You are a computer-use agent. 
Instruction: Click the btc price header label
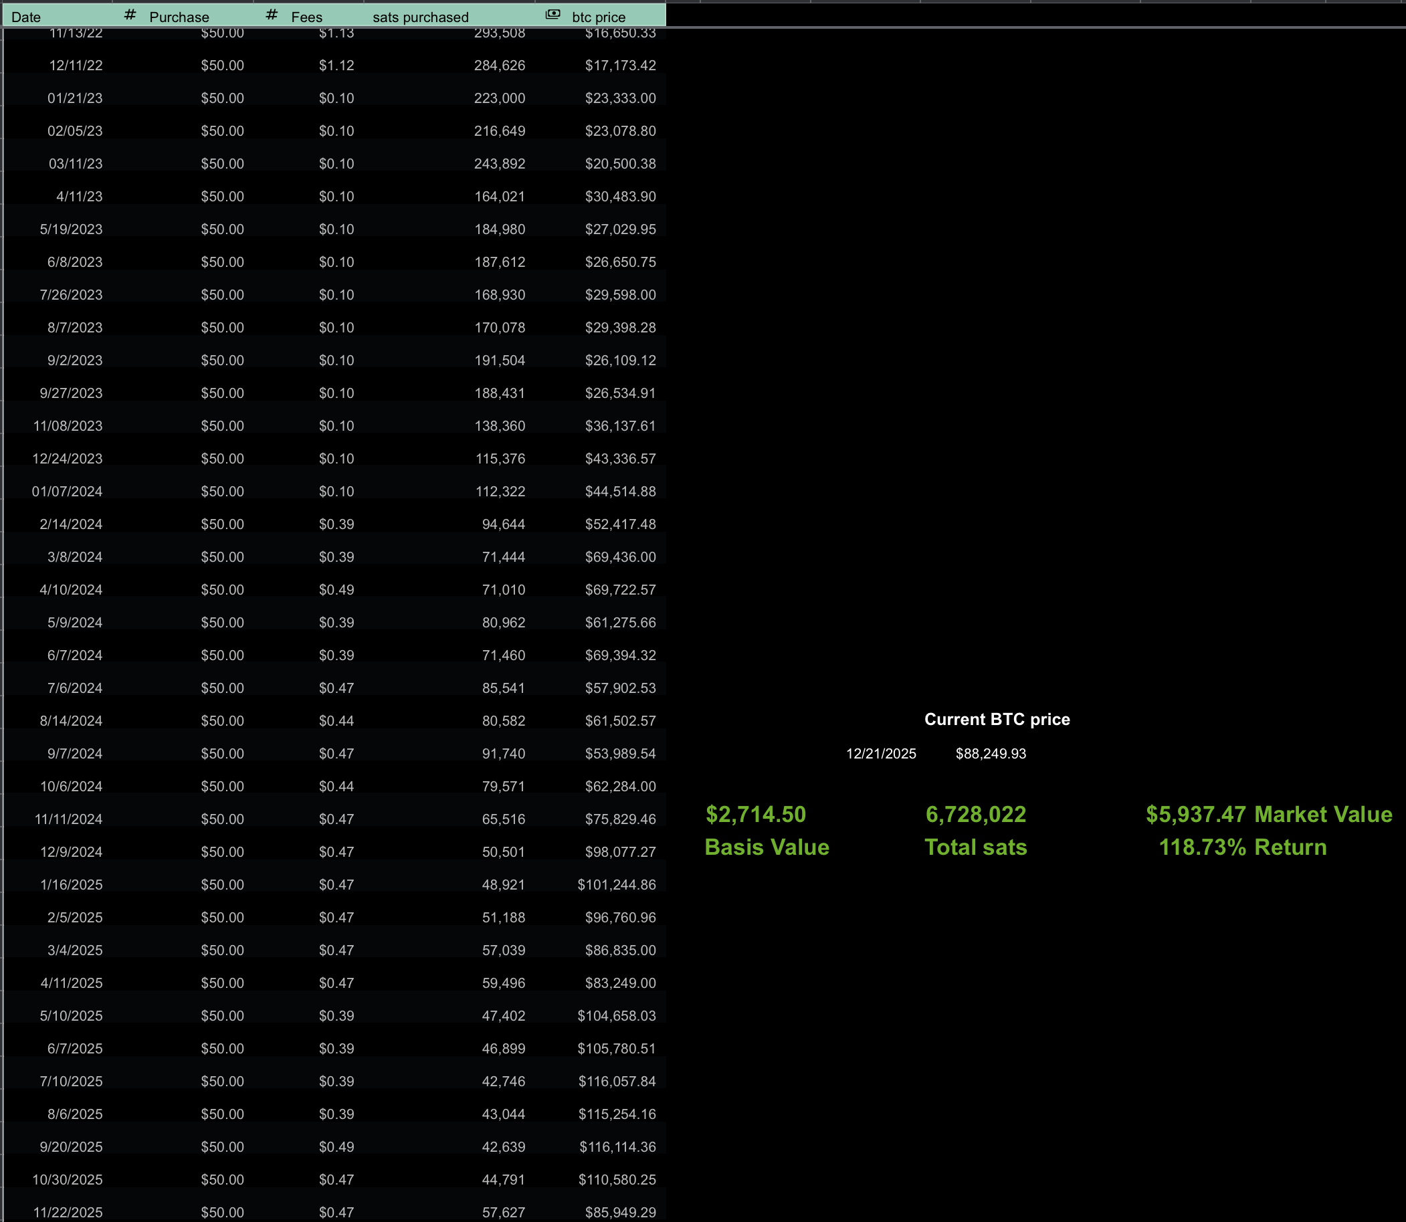tap(599, 17)
